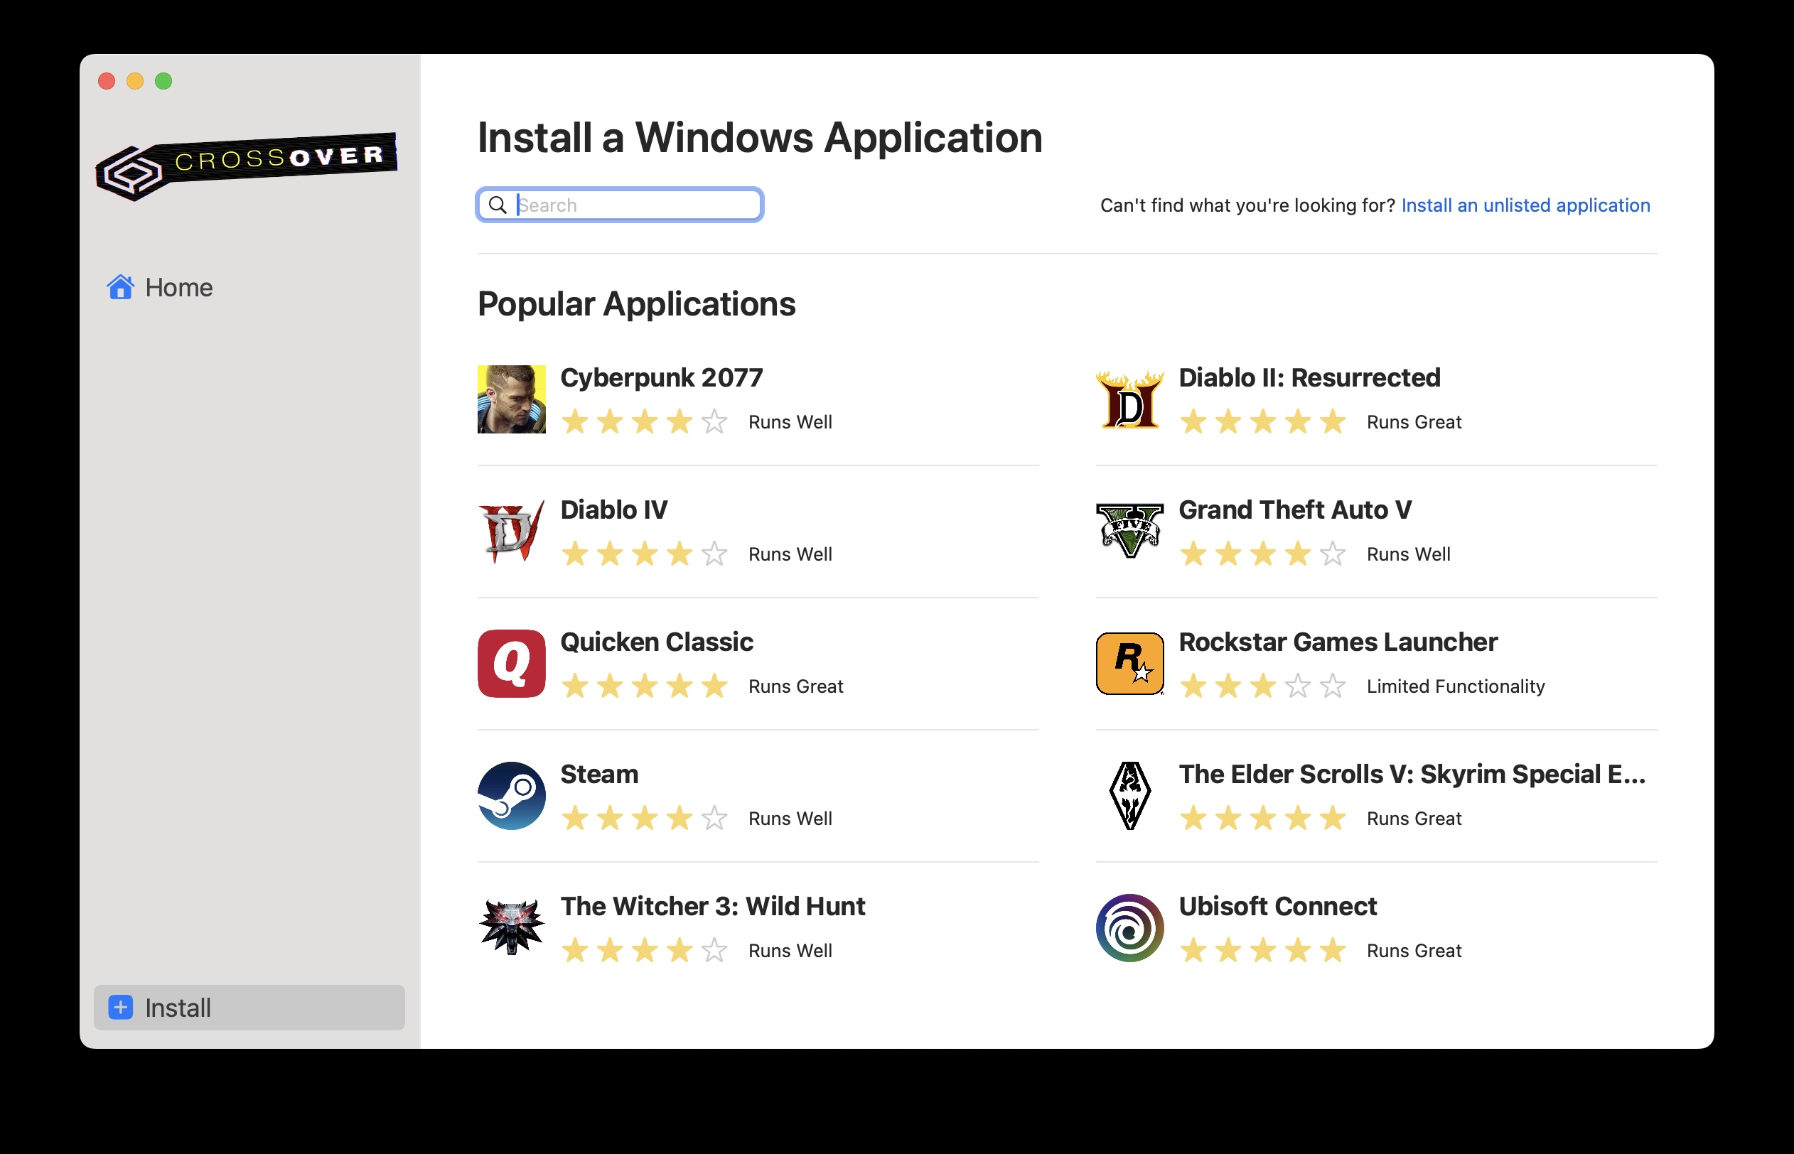Go to Home in the sidebar
This screenshot has width=1794, height=1154.
[x=178, y=287]
